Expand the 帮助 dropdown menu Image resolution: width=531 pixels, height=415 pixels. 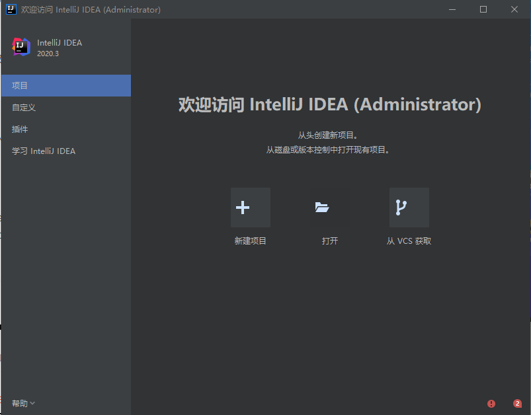[23, 403]
